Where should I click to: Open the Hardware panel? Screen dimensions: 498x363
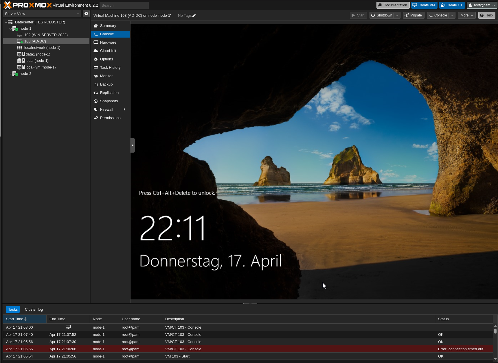click(108, 42)
